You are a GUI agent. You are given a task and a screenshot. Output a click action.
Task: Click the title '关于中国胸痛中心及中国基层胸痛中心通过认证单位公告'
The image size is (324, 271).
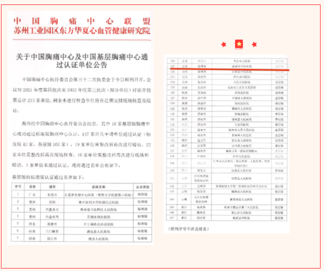click(82, 61)
